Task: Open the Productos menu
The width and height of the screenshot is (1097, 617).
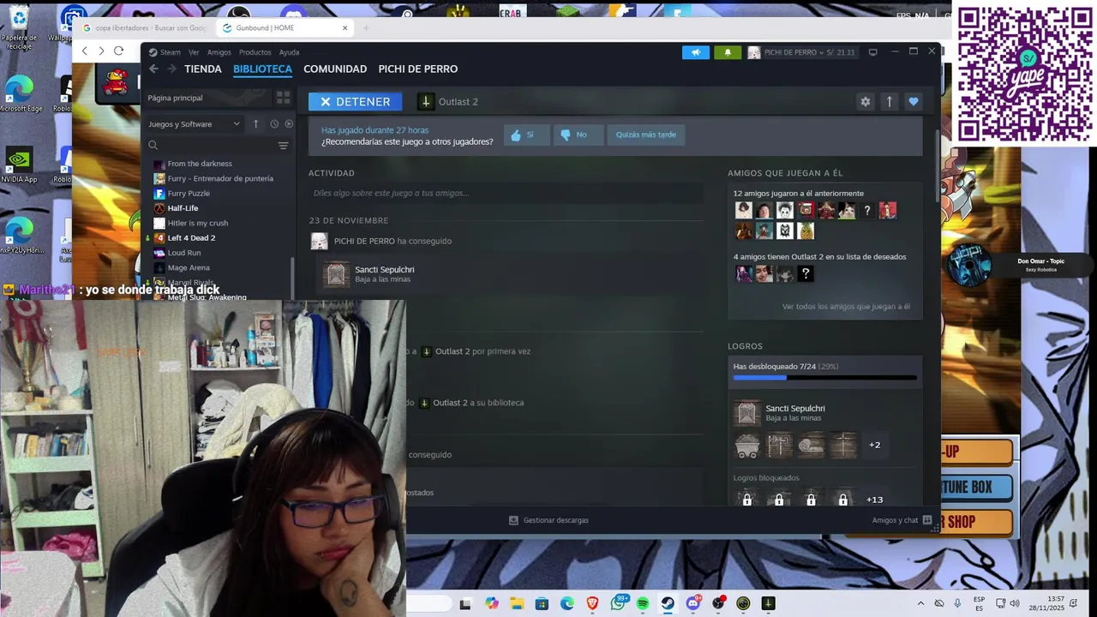Action: [x=255, y=52]
